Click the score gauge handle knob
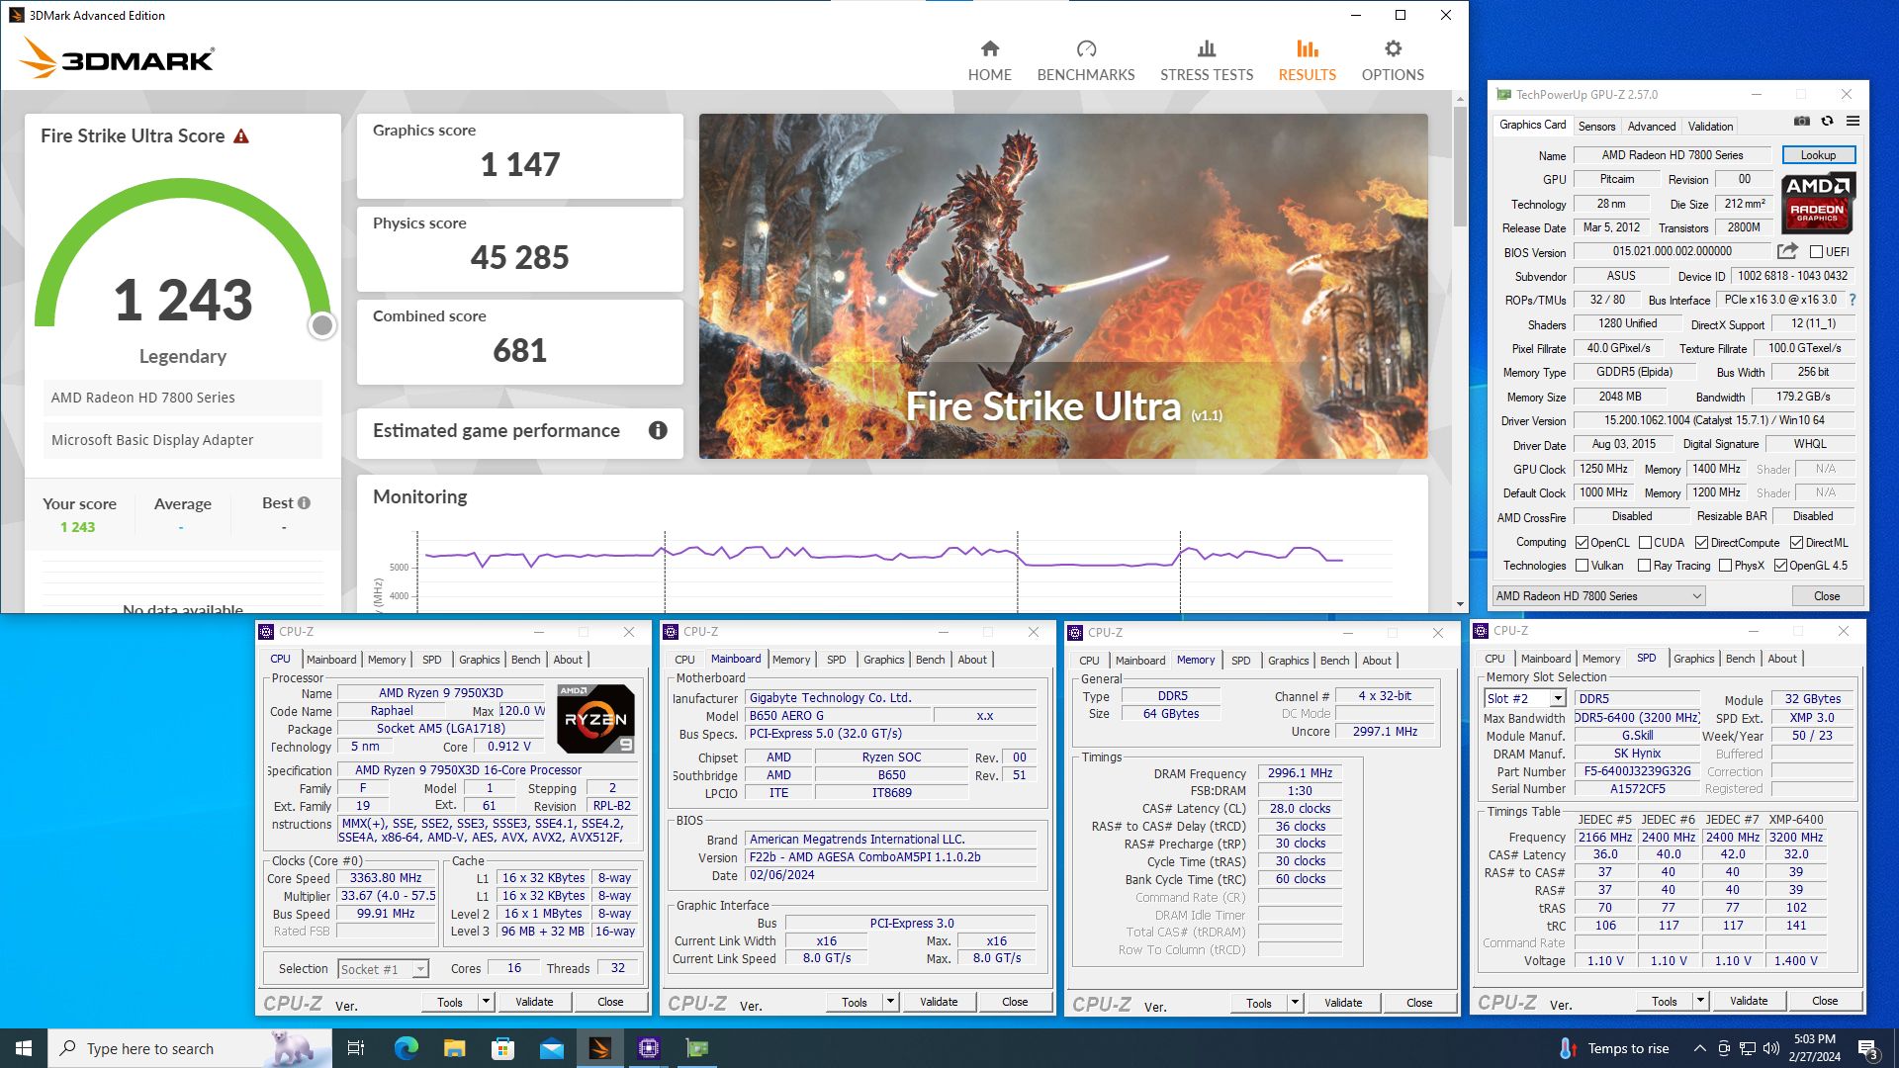Image resolution: width=1899 pixels, height=1068 pixels. point(321,325)
